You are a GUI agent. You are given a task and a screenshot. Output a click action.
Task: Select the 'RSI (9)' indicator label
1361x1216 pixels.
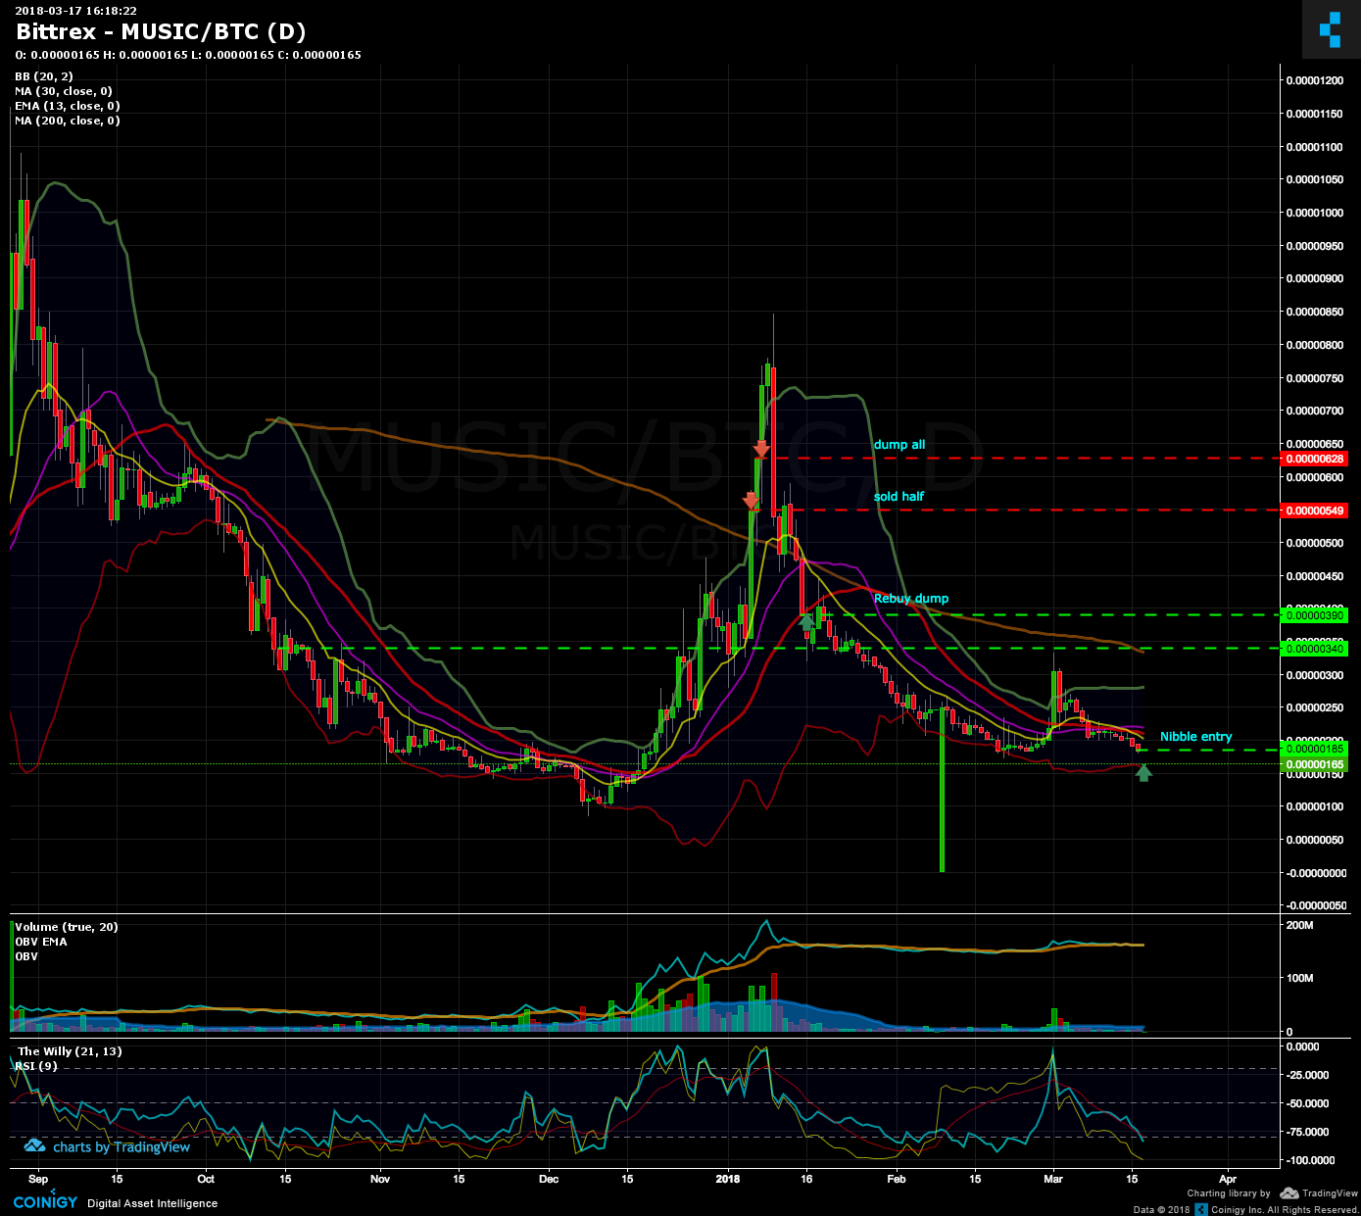tap(37, 1066)
